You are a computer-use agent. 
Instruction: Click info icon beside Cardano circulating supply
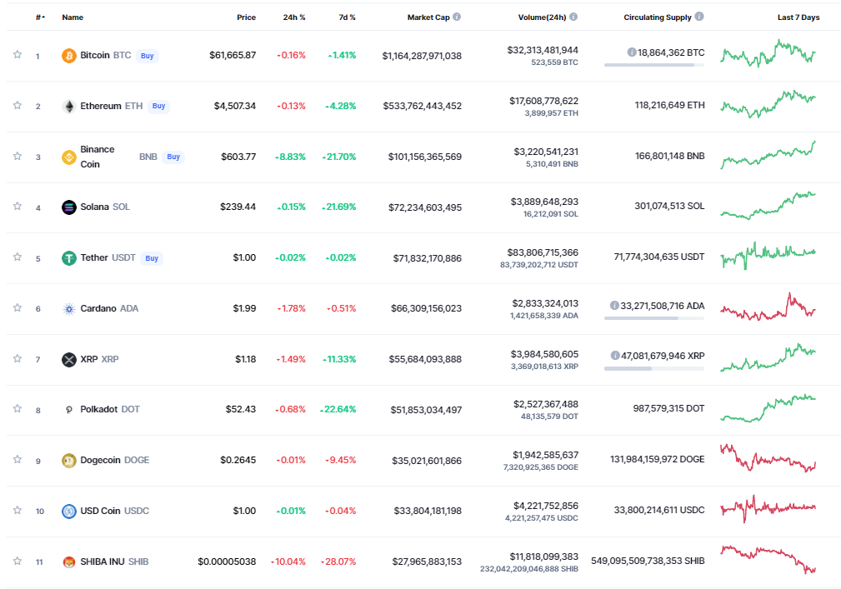[614, 306]
